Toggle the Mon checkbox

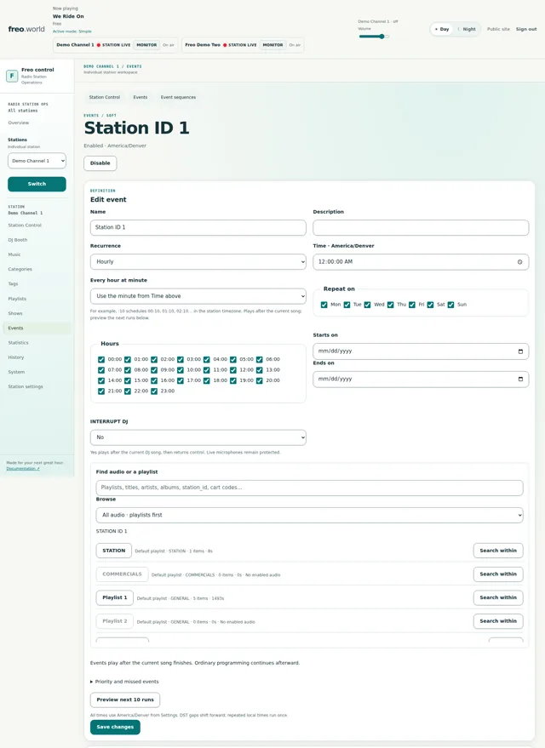[x=324, y=305]
